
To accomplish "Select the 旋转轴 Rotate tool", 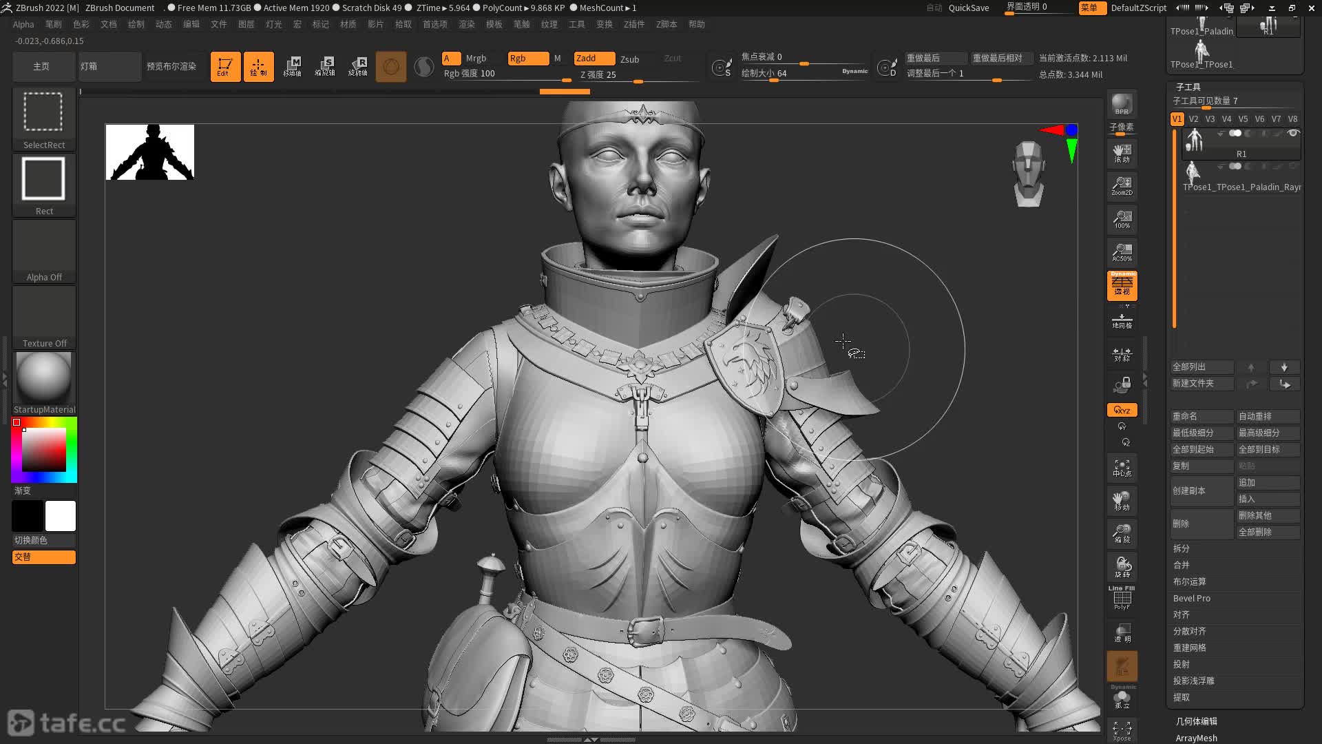I will pyautogui.click(x=358, y=67).
